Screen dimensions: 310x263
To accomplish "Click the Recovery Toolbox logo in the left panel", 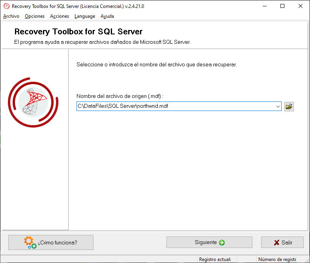I will point(33,102).
